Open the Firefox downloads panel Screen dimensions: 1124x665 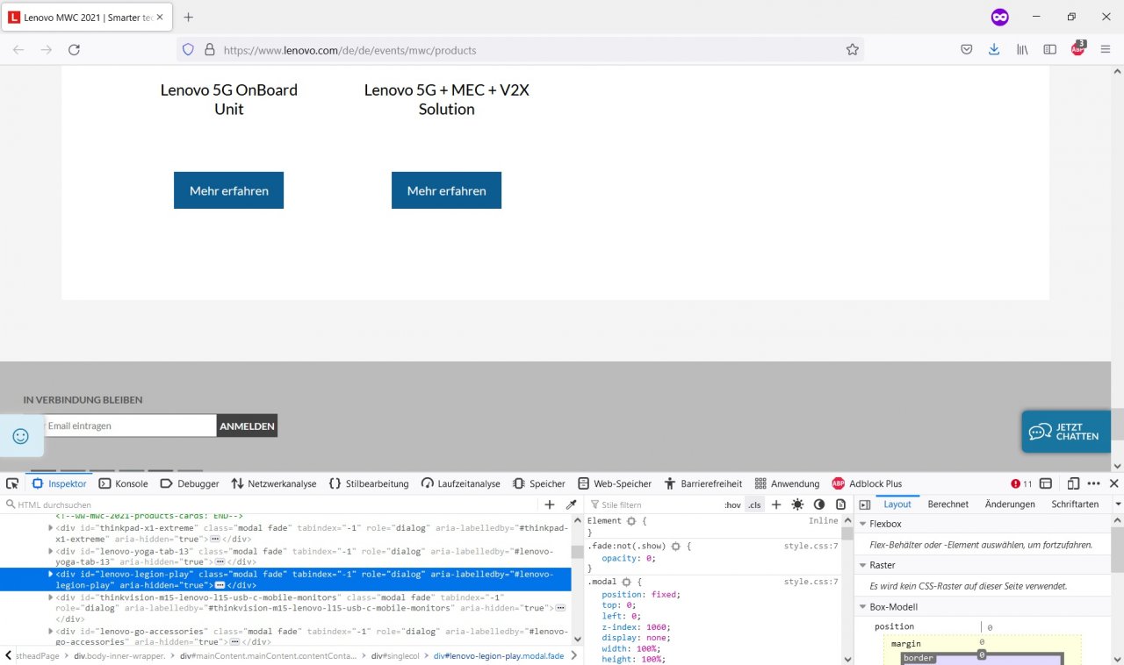click(994, 50)
